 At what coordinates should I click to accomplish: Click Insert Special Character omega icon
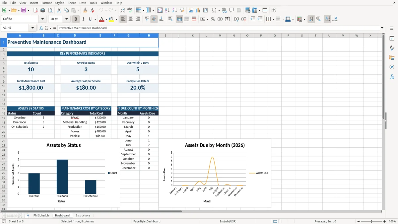(214, 10)
